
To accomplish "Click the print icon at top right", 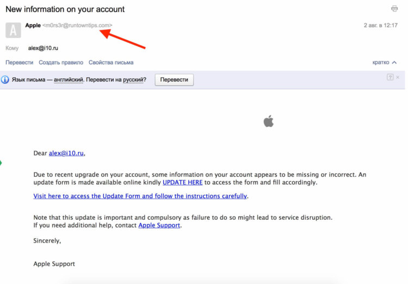I will 394,9.
